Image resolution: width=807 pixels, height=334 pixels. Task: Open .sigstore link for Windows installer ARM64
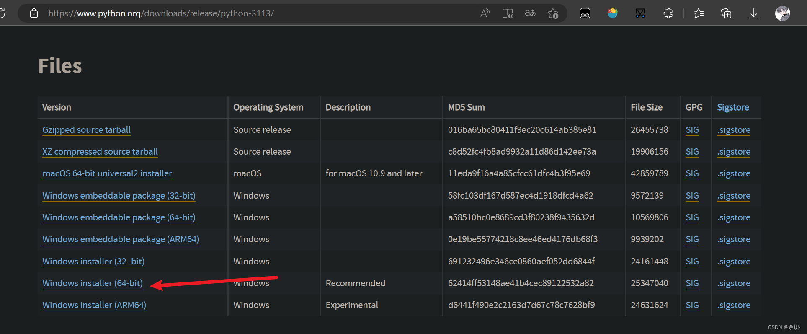click(734, 305)
